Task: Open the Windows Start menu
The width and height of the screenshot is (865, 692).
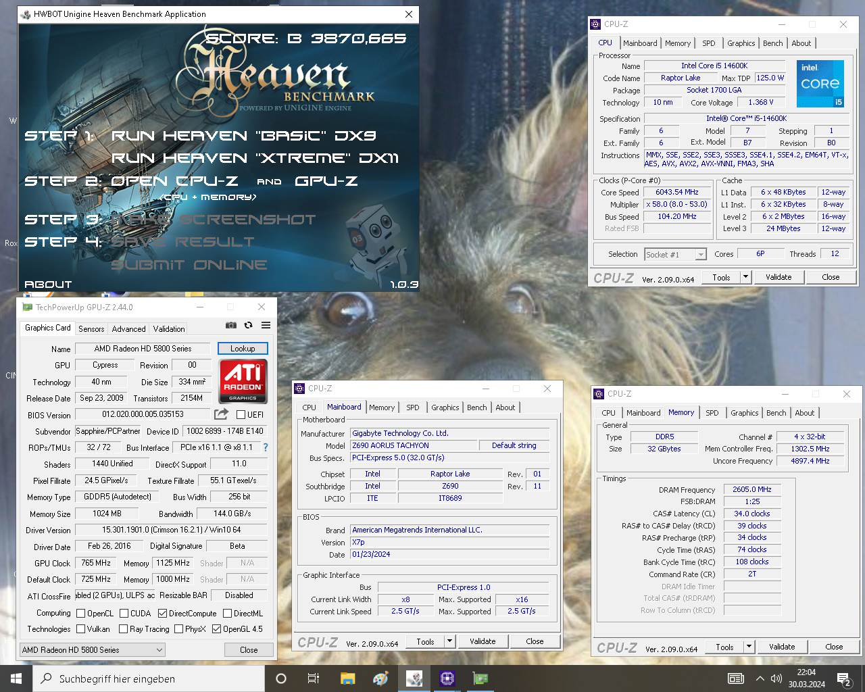Action: pyautogui.click(x=16, y=678)
